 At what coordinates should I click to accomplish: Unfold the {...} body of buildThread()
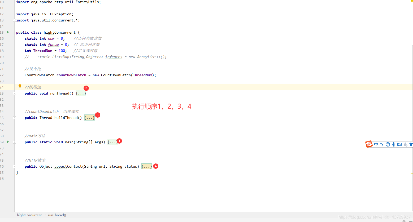click(x=89, y=118)
